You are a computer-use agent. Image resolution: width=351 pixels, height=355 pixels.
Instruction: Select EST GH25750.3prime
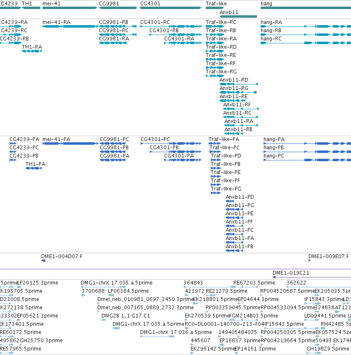tap(41, 341)
